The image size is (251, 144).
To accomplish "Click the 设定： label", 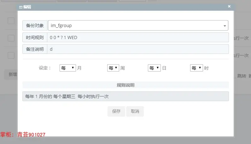I will pyautogui.click(x=45, y=68).
